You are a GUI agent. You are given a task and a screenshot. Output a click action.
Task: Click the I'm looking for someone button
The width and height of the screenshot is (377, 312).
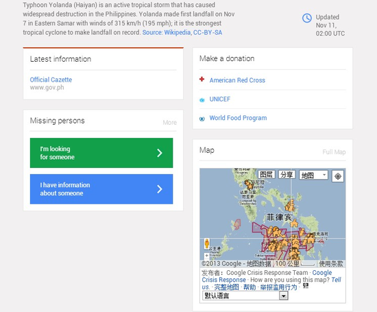tap(101, 153)
